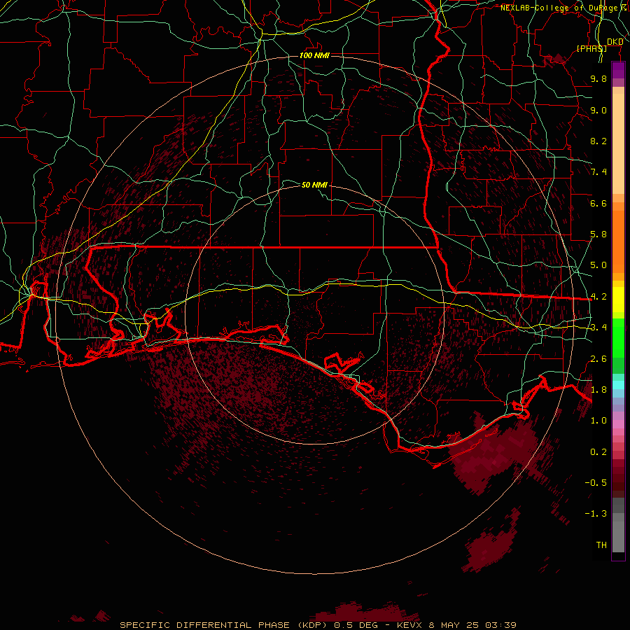Select the 5.0 legend value
The width and height of the screenshot is (630, 630).
click(598, 265)
